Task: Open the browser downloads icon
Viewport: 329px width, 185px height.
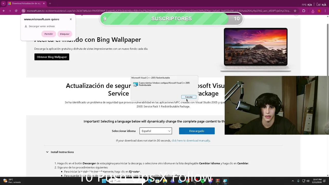Action: pyautogui.click(x=313, y=11)
